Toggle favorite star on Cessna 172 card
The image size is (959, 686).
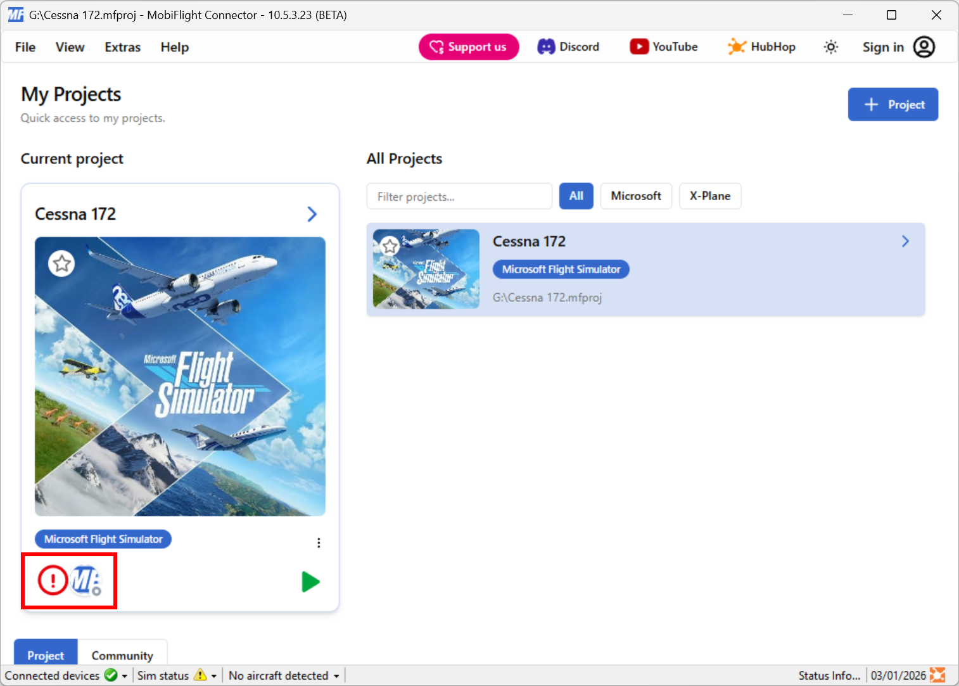pos(61,264)
